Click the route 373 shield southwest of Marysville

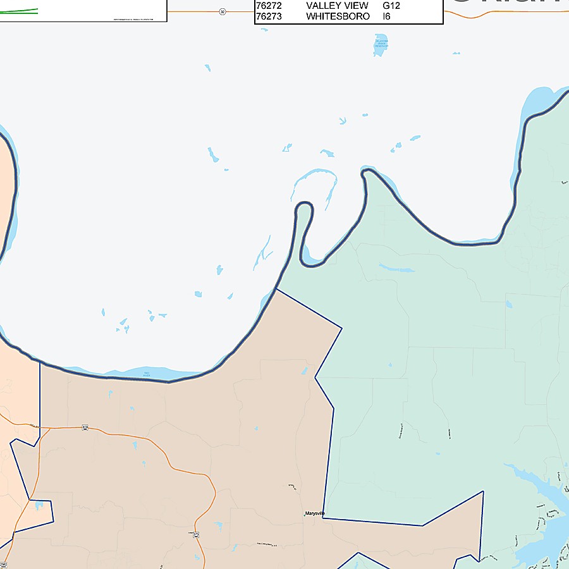tap(196, 534)
